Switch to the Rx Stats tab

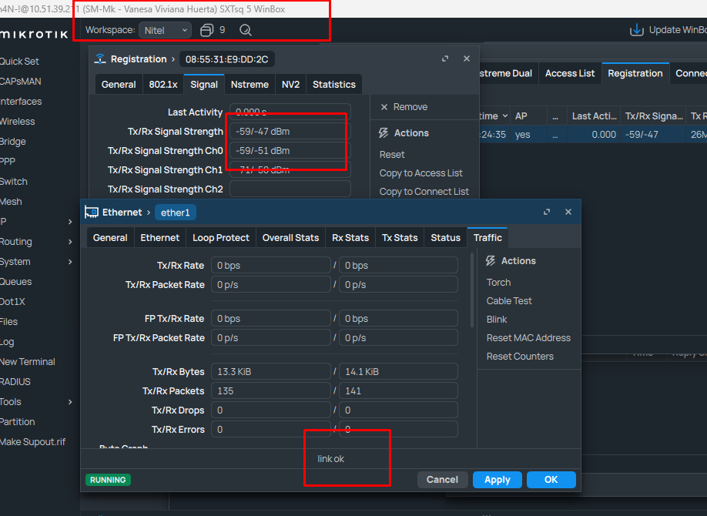350,238
